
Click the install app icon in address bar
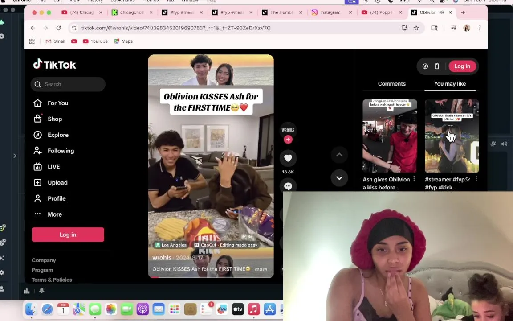tap(404, 28)
